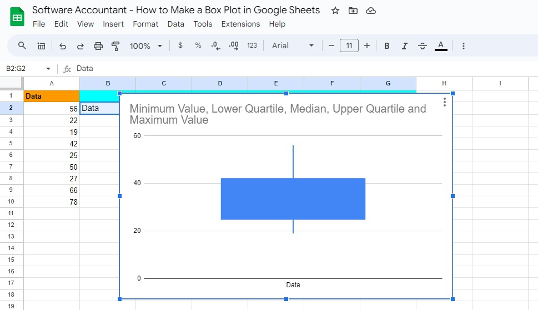Open the Tools menu
The image size is (538, 310).
click(x=203, y=24)
